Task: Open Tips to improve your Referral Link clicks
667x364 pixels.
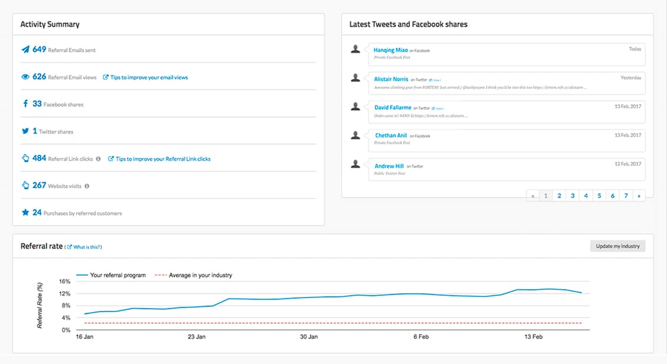Action: pos(163,159)
